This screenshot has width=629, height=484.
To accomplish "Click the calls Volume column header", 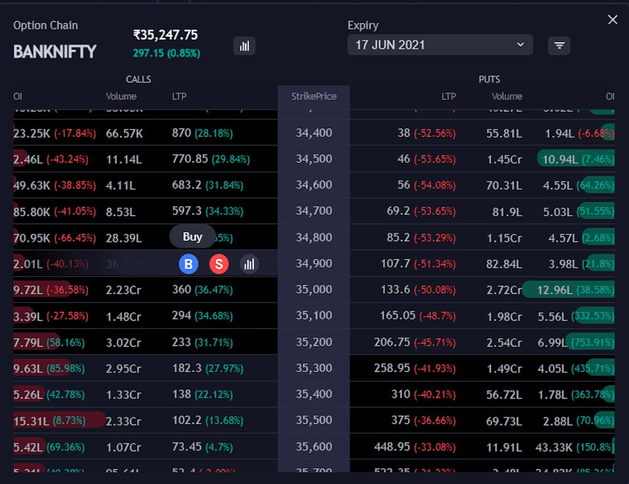I will [120, 96].
